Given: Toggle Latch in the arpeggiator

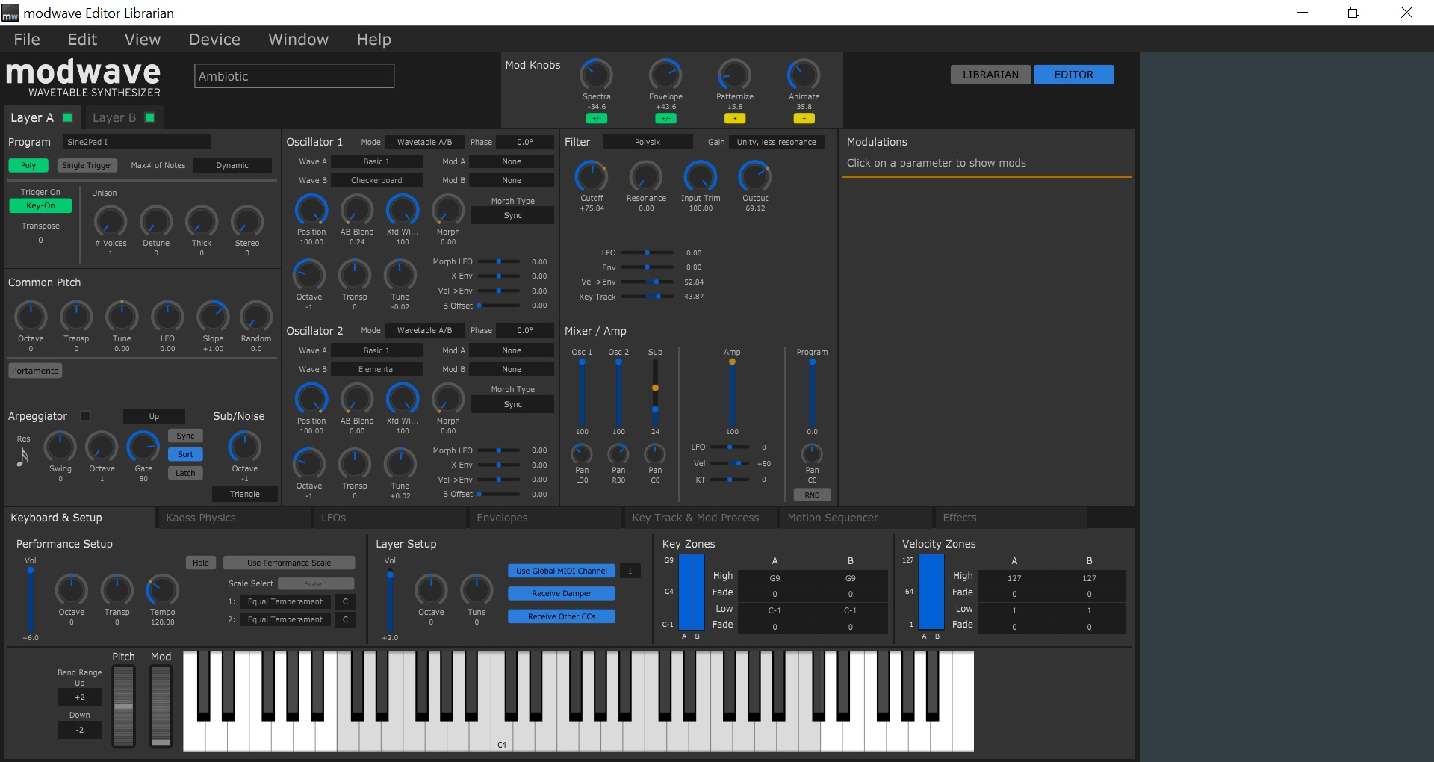Looking at the screenshot, I should [184, 473].
